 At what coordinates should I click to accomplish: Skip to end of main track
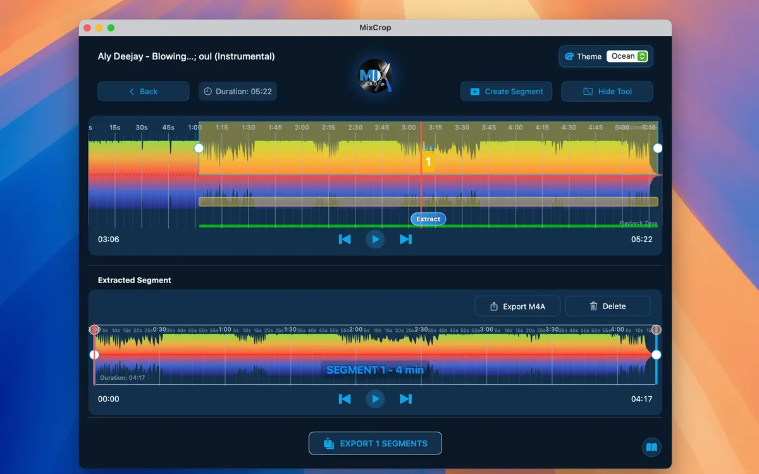[x=406, y=239]
